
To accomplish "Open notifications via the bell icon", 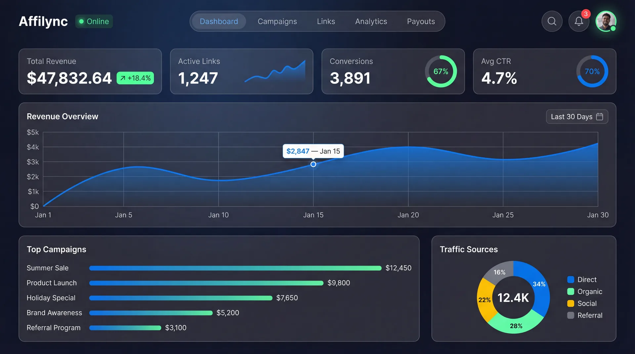I will (x=578, y=21).
